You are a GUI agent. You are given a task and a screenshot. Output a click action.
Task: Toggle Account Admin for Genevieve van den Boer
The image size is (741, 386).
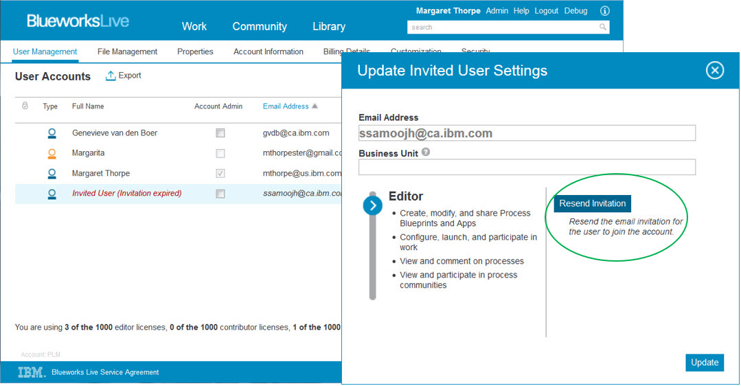(220, 133)
